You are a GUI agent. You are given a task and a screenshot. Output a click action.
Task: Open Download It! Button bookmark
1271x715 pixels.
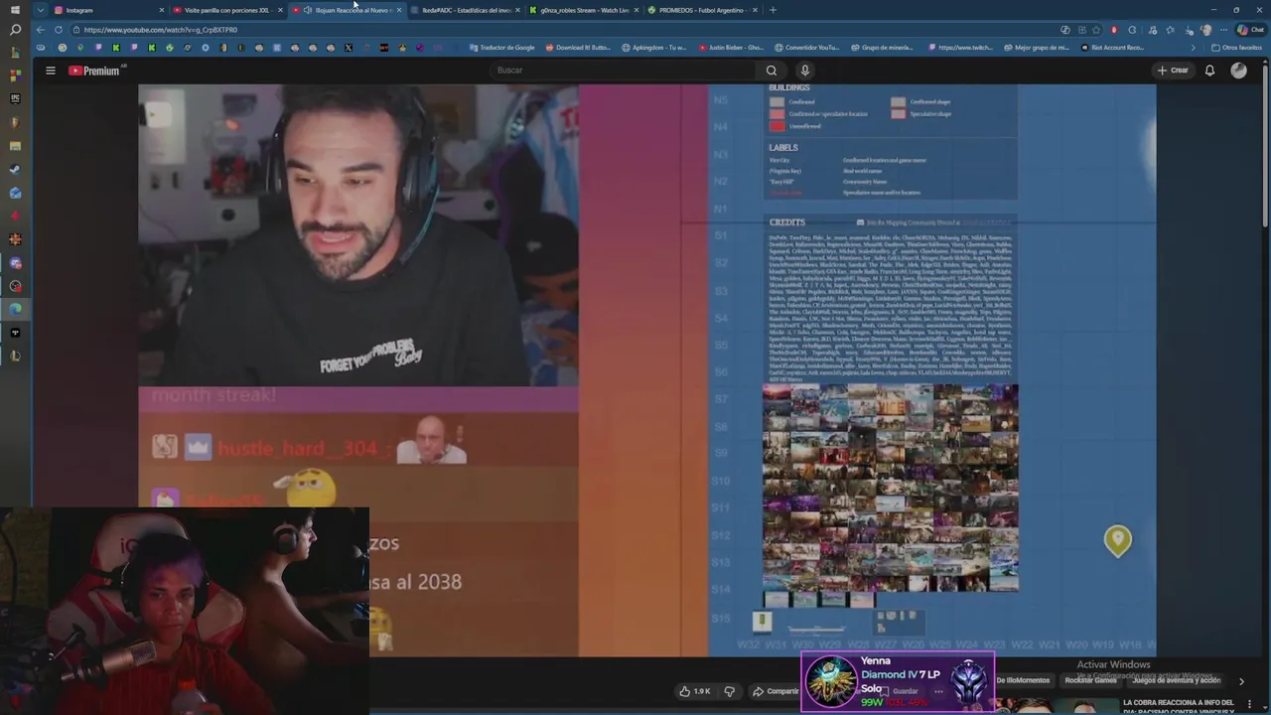578,48
